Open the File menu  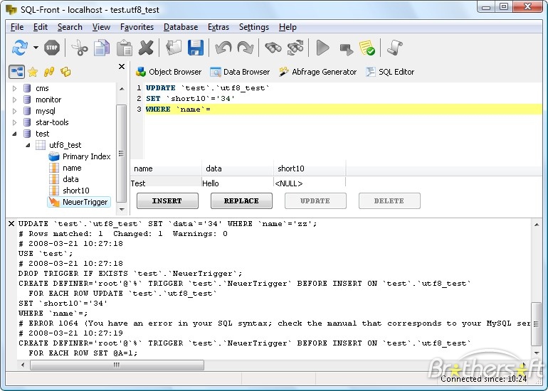click(x=17, y=27)
